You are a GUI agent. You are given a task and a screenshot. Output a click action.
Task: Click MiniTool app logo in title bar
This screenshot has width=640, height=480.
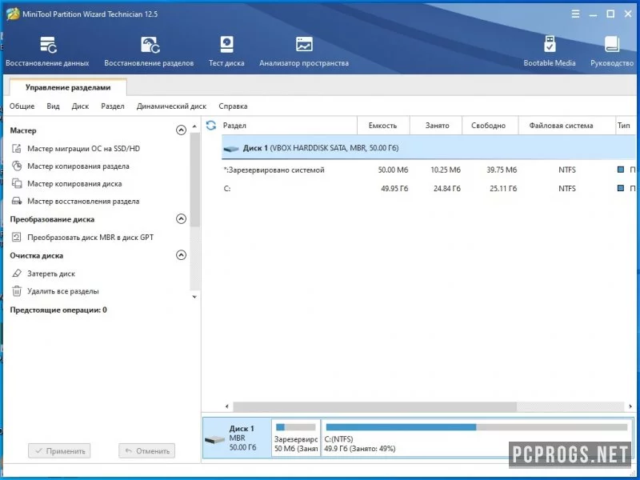pos(13,14)
